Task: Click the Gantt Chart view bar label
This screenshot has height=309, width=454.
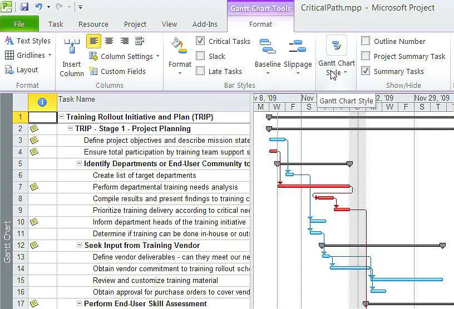Action: coord(7,242)
